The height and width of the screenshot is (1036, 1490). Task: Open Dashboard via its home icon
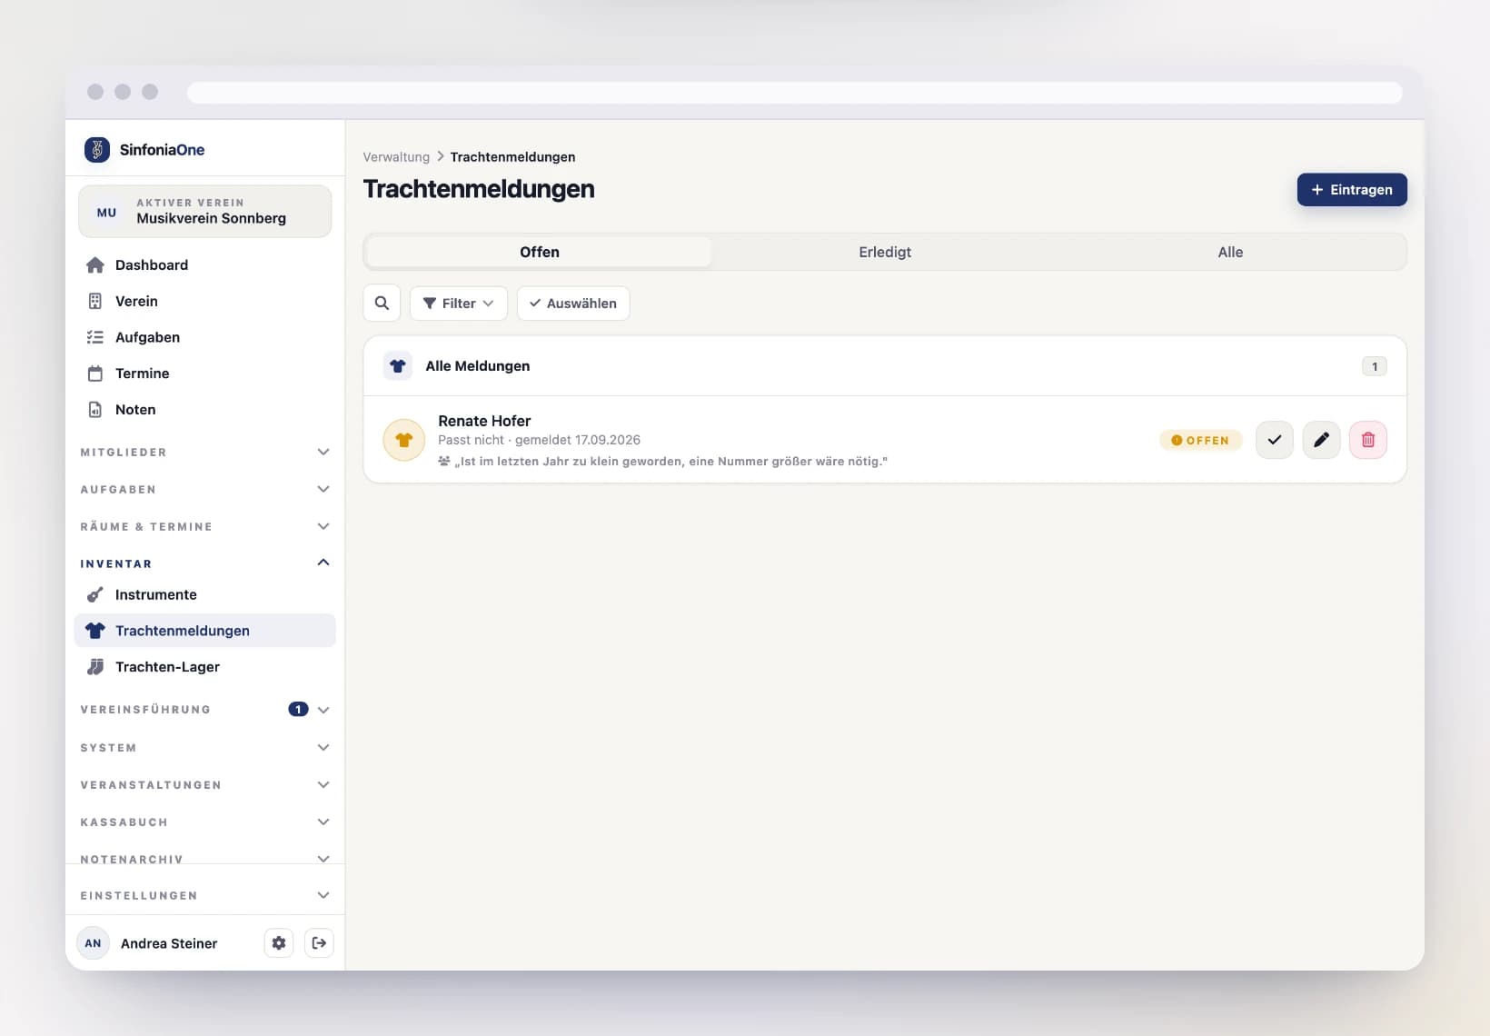coord(95,265)
